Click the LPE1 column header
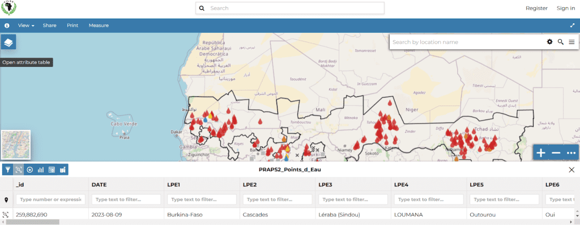 [x=202, y=184]
